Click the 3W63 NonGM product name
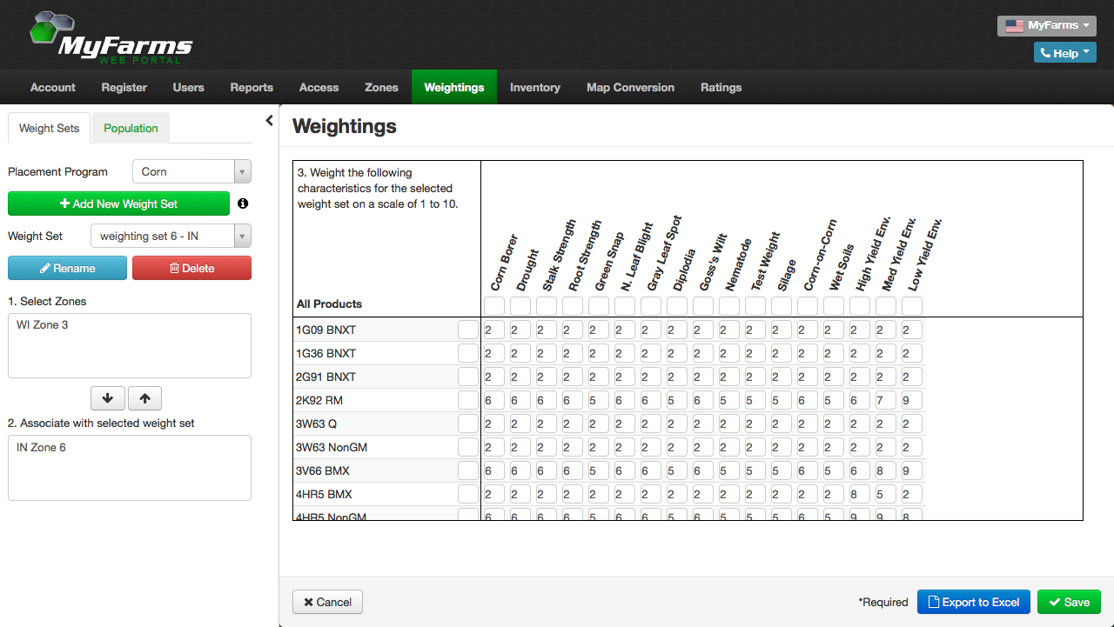This screenshot has height=627, width=1114. point(332,447)
